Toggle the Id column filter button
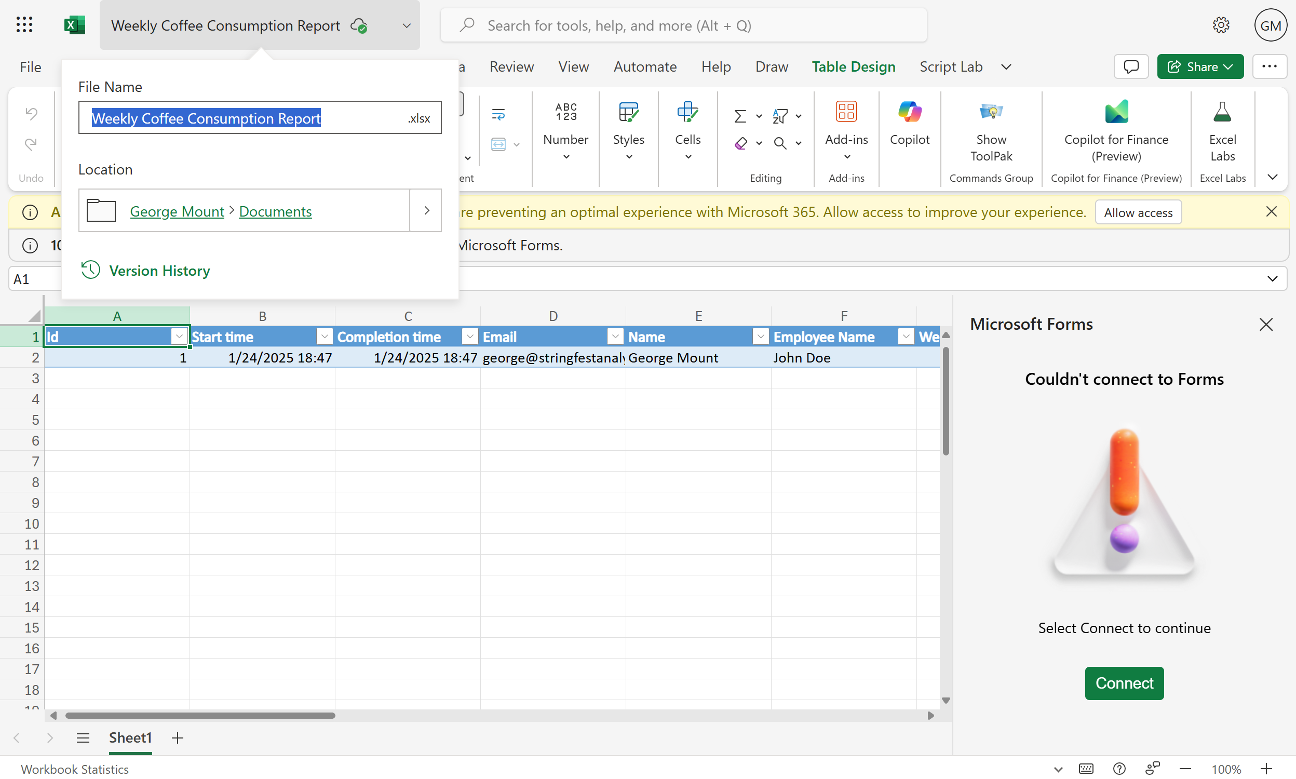Screen dimensions: 1296x779 (179, 337)
